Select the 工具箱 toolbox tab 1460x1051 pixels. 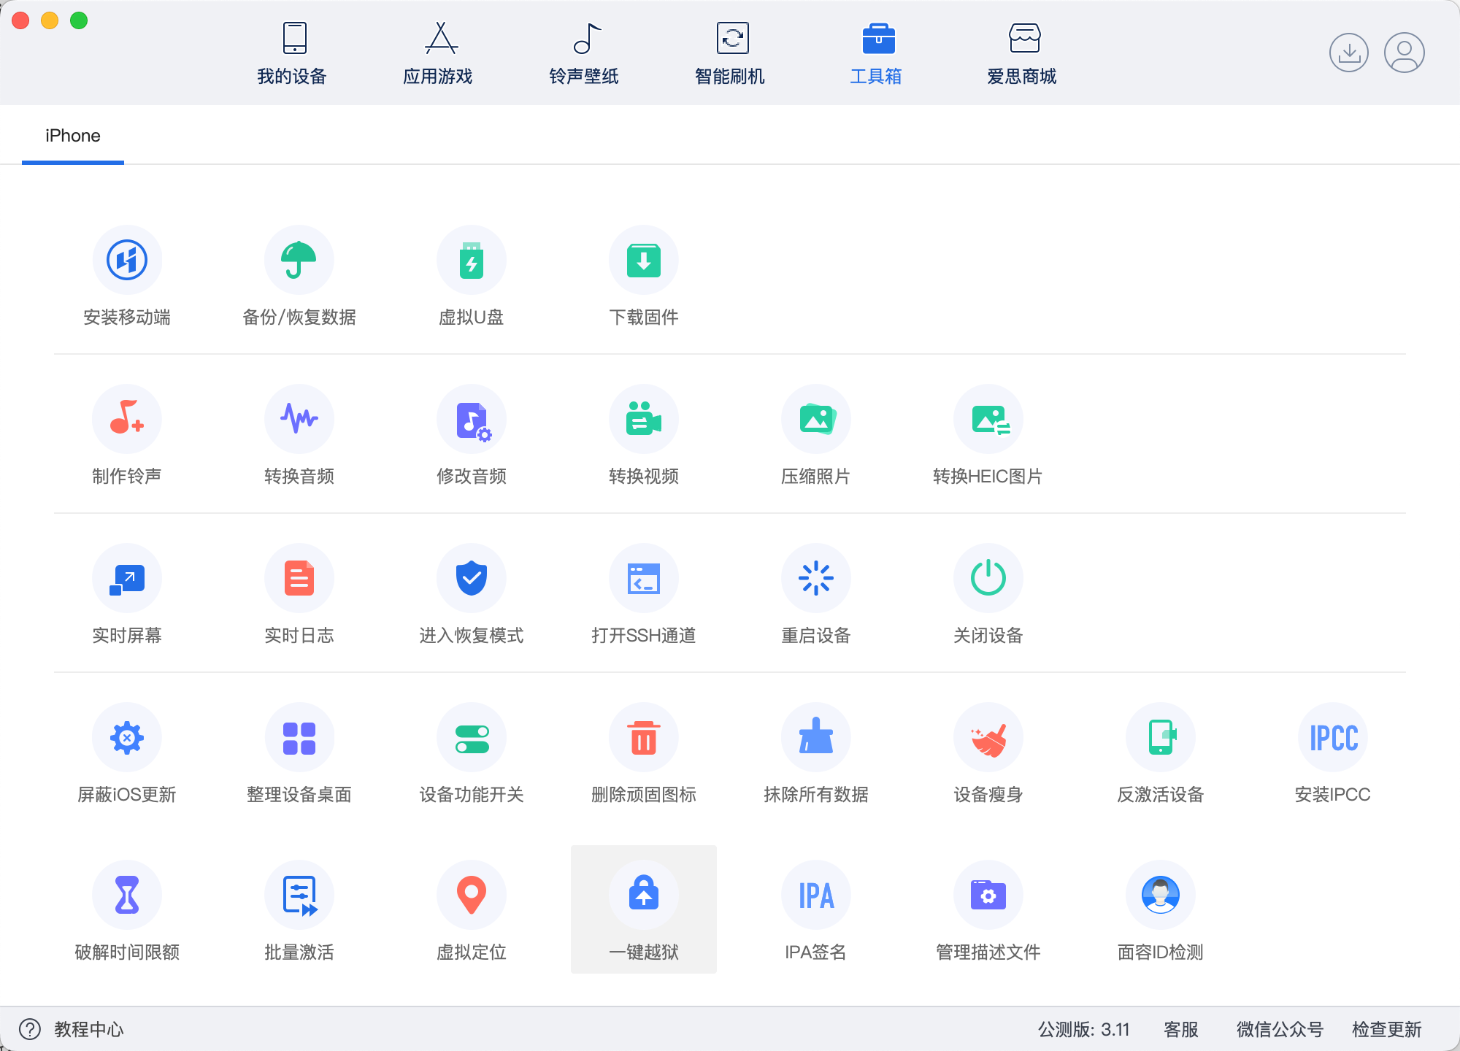[x=876, y=54]
